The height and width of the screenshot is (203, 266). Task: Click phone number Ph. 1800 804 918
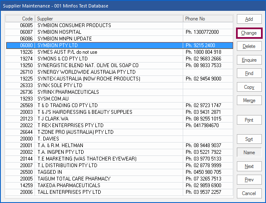point(204,52)
